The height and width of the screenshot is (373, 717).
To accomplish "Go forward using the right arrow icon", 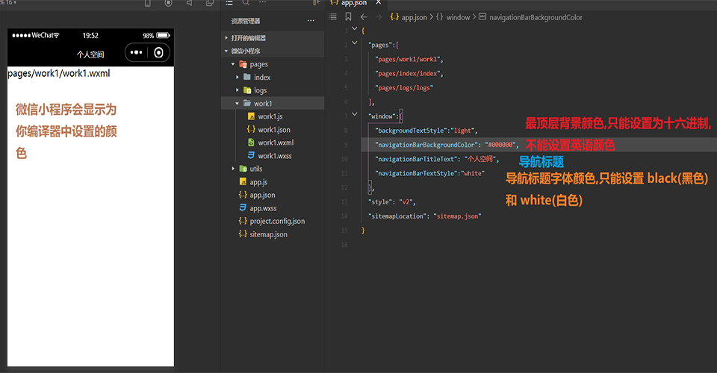I will [x=378, y=17].
